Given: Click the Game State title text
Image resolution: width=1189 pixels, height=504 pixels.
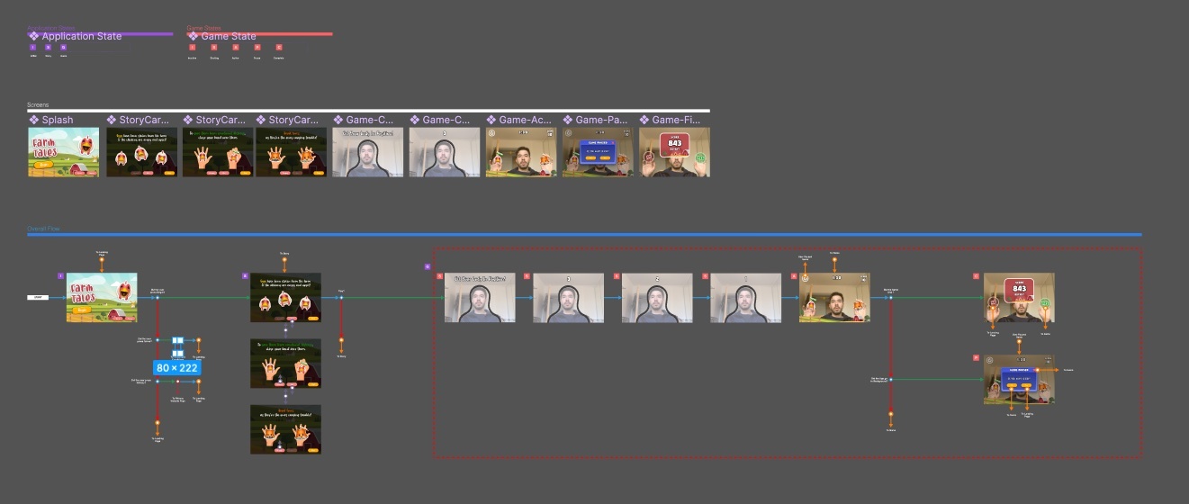Looking at the screenshot, I should point(229,37).
